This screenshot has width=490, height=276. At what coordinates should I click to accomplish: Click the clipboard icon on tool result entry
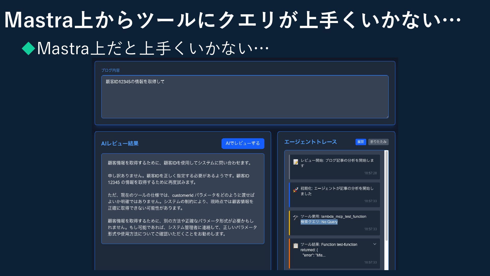[296, 246]
